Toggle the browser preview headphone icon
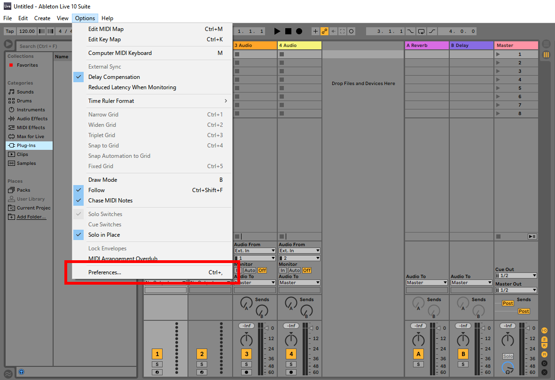The height and width of the screenshot is (380, 555). [21, 372]
